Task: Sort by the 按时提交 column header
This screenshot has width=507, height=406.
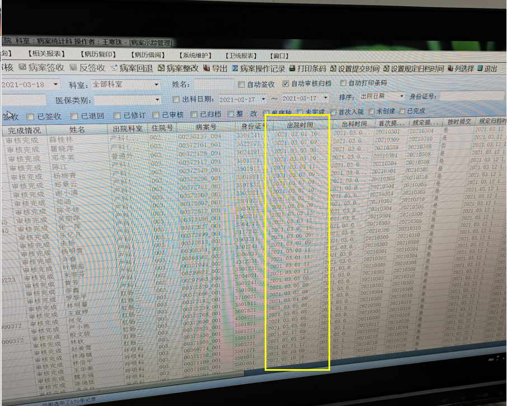Action: click(x=458, y=121)
